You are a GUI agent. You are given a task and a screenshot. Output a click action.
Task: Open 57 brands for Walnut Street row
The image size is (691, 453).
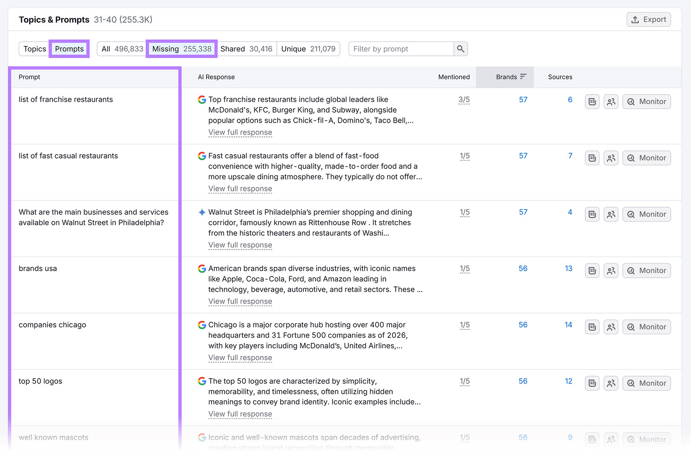click(523, 212)
